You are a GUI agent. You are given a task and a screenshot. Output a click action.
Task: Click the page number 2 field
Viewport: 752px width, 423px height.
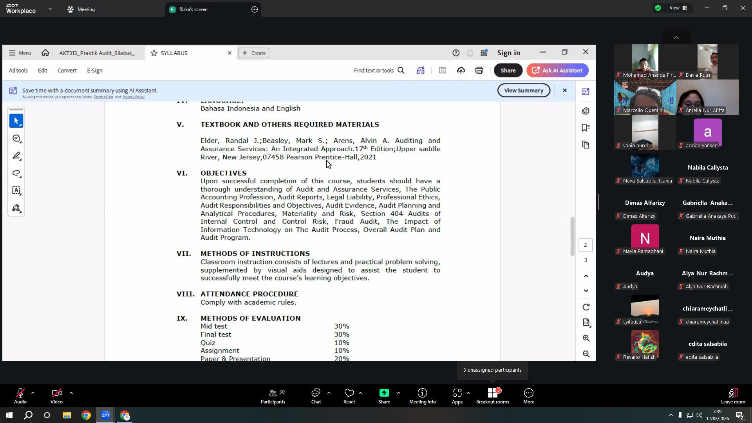(586, 245)
